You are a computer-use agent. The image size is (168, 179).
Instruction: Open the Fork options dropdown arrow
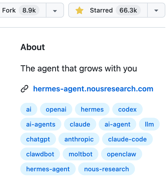tap(55, 10)
